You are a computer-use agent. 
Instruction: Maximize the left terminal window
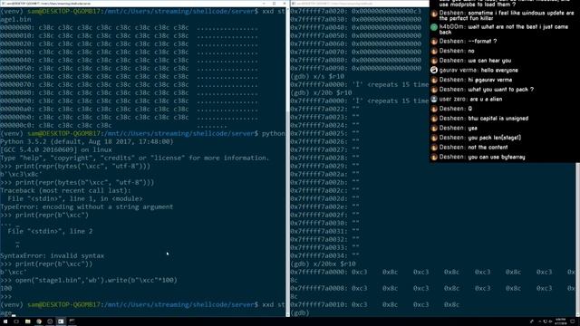click(x=274, y=4)
